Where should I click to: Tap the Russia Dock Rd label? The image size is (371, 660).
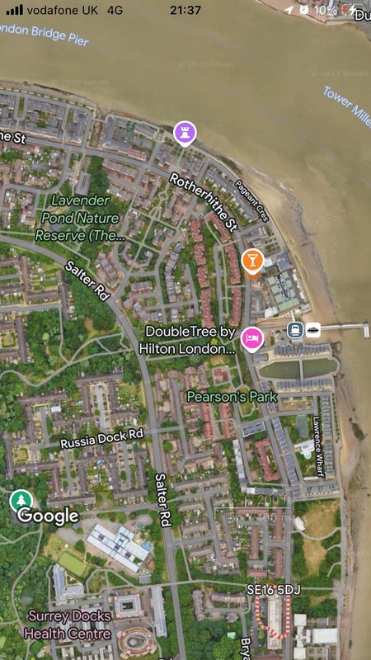(101, 439)
